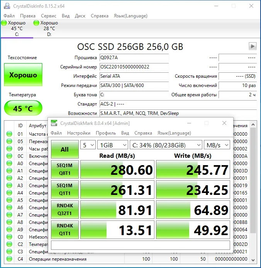The width and height of the screenshot is (261, 268).
Task: Click green Хорошо health status button
Action: point(23,75)
